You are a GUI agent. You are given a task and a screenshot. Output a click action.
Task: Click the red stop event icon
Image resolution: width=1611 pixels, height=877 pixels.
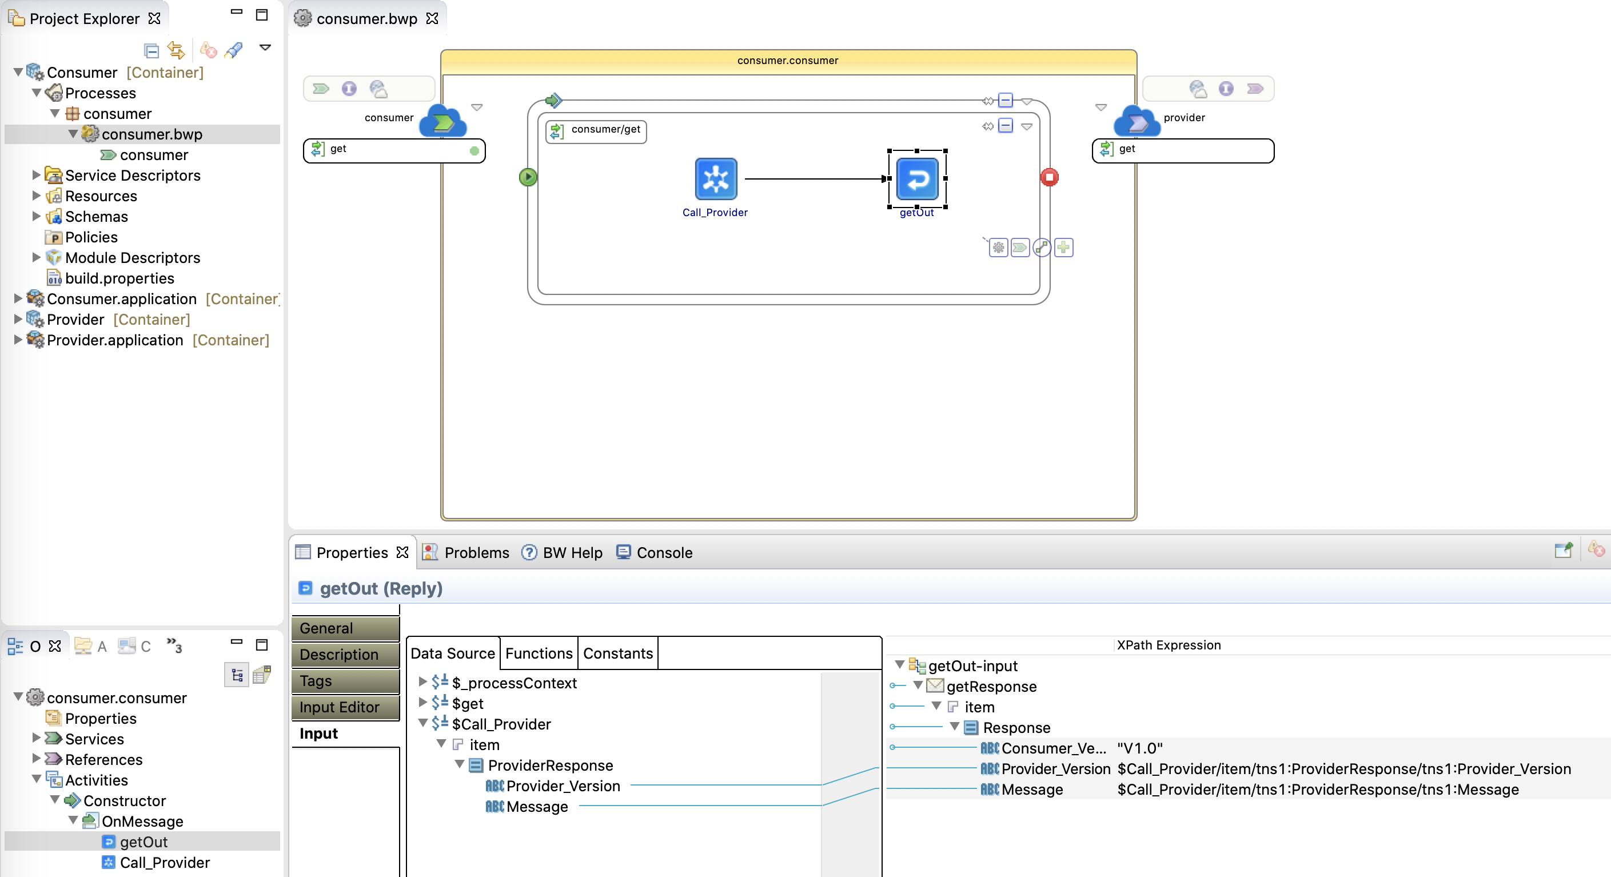(x=1048, y=177)
